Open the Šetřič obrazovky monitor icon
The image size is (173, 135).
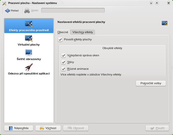[29, 53]
